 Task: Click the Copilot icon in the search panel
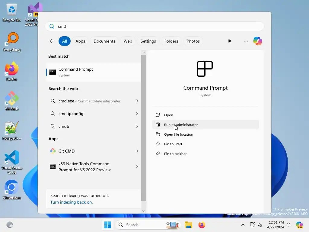pos(258,41)
